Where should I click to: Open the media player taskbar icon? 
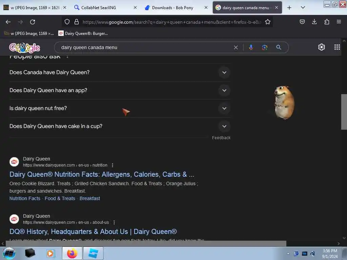coord(50,253)
